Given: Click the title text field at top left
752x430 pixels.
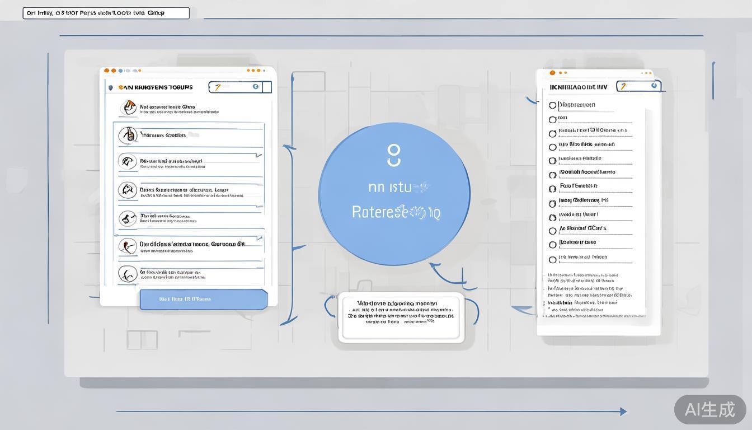Looking at the screenshot, I should tap(106, 13).
